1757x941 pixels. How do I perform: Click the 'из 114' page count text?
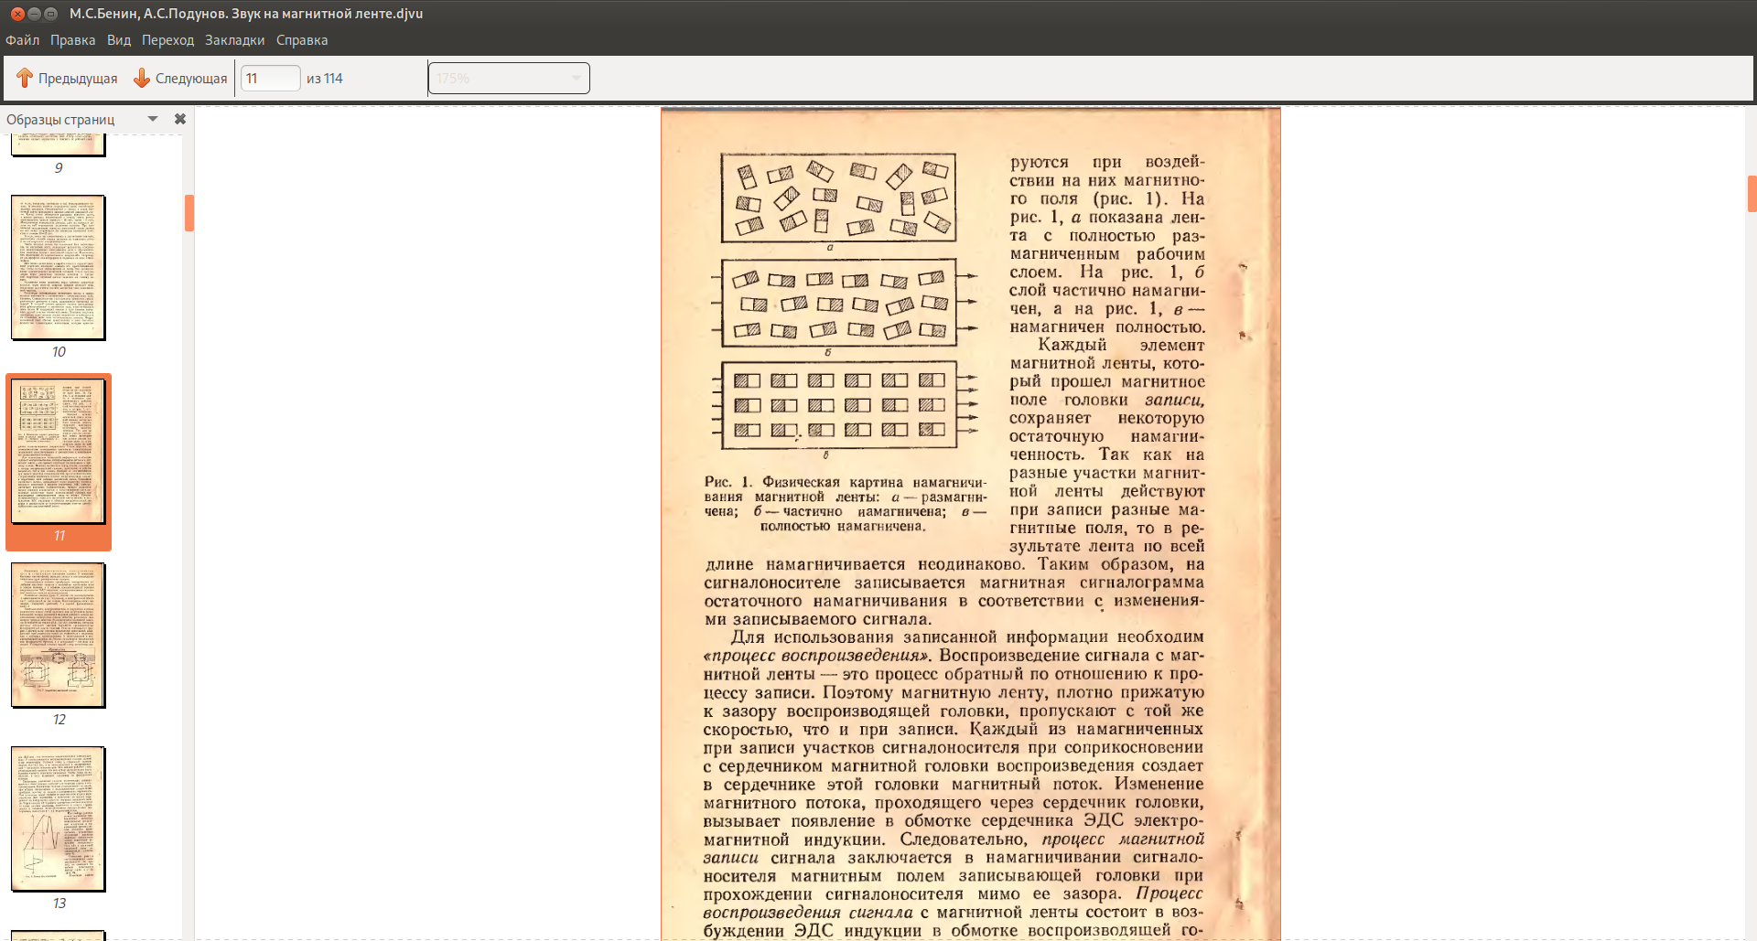325,79
